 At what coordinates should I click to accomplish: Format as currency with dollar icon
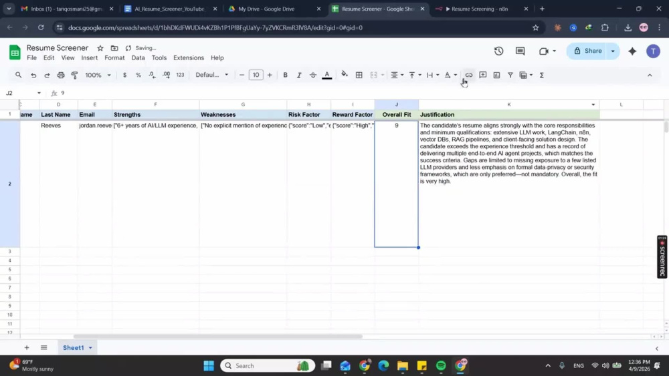[124, 75]
